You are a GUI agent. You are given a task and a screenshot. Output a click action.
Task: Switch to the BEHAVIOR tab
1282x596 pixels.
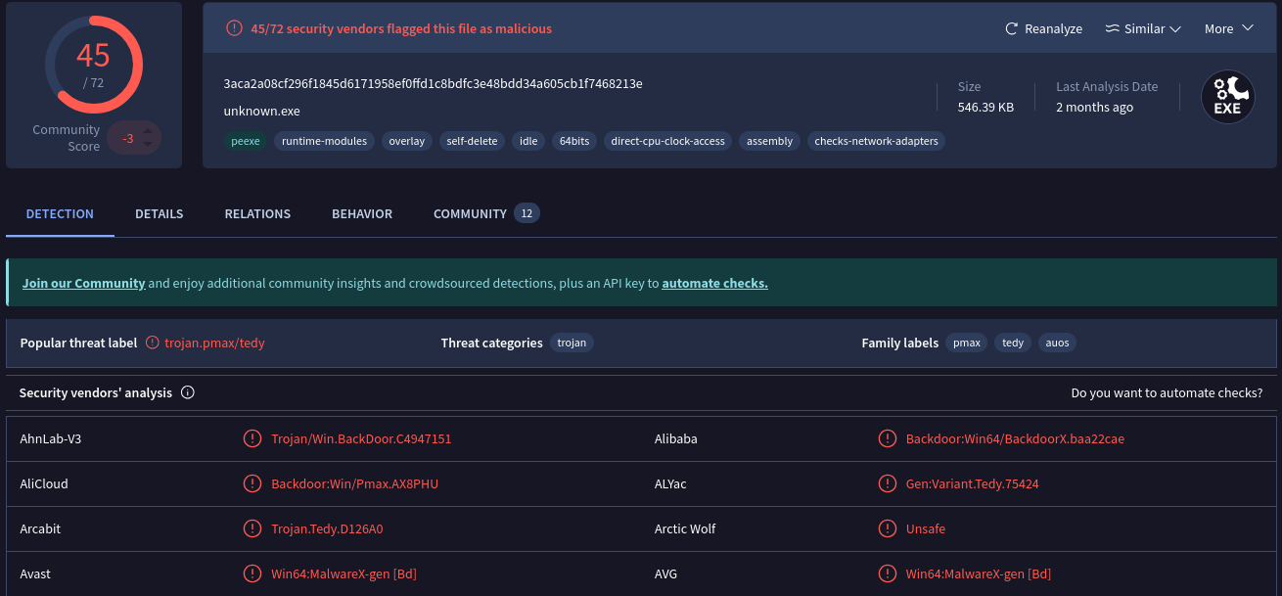361,213
